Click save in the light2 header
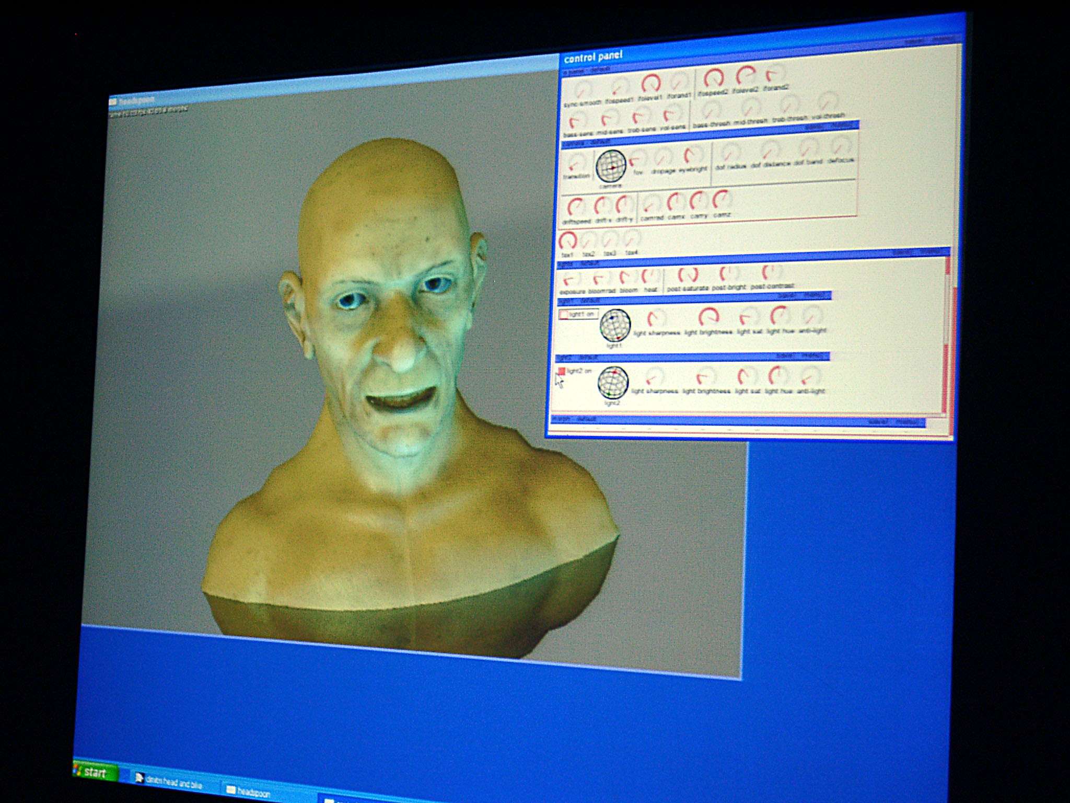The image size is (1070, 803). point(785,356)
